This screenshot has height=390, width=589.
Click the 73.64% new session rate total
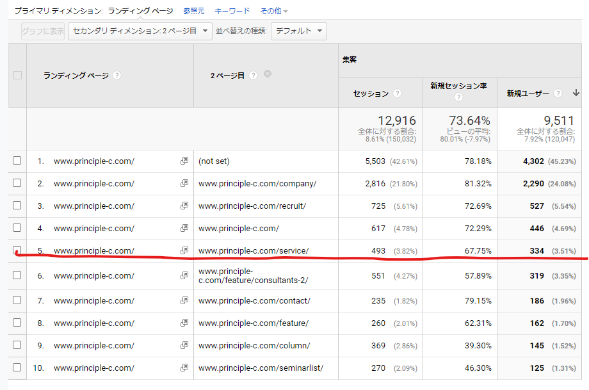click(x=469, y=120)
